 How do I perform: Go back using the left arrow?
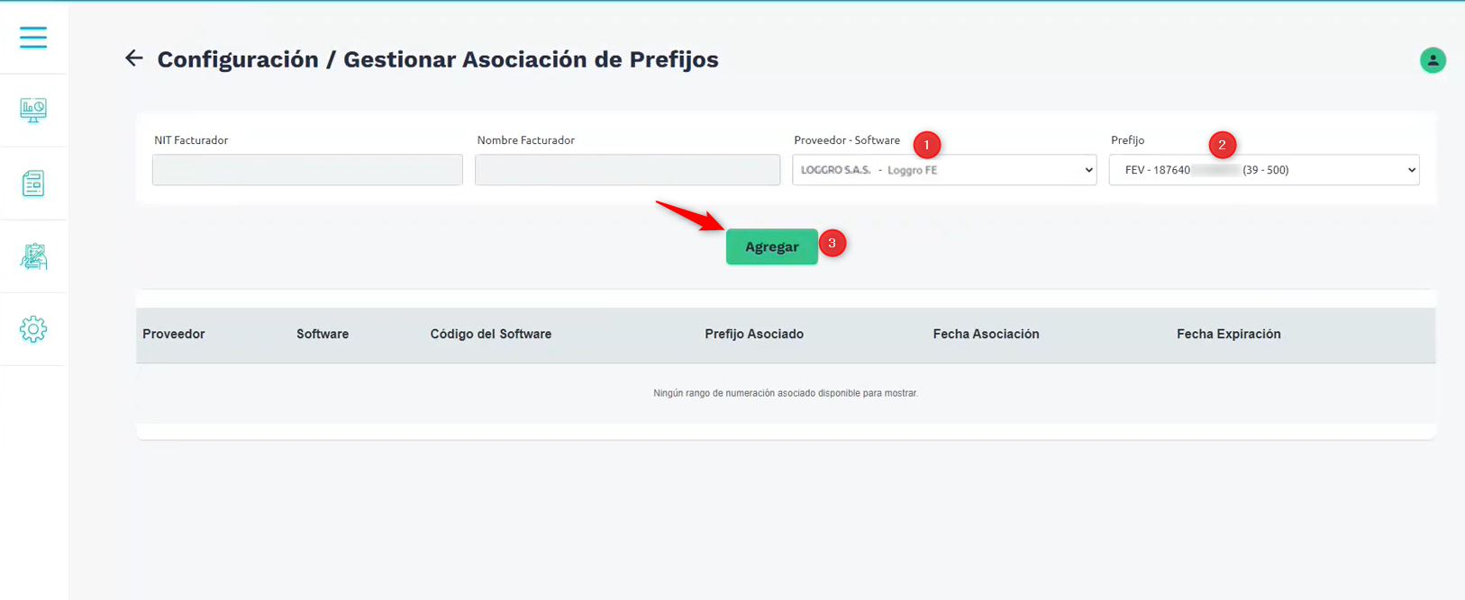[134, 58]
